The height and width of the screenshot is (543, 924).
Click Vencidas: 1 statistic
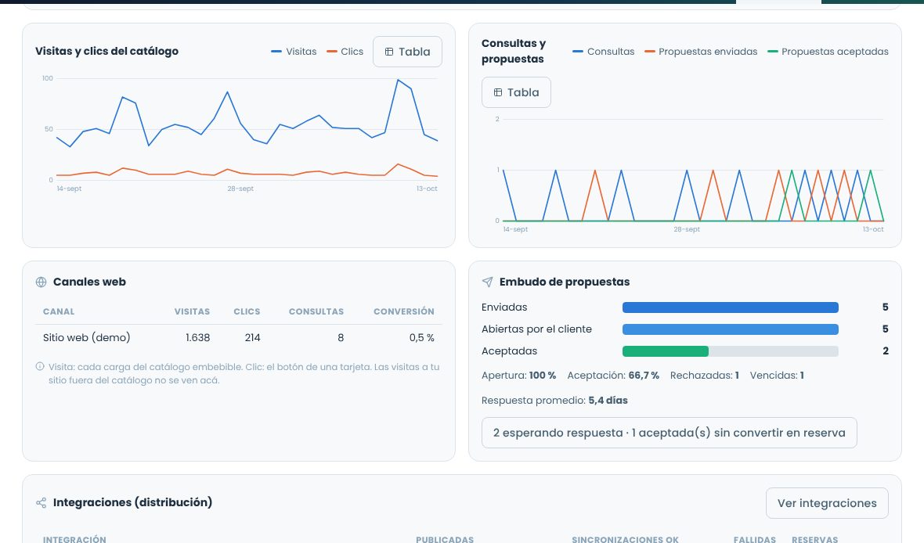point(777,375)
